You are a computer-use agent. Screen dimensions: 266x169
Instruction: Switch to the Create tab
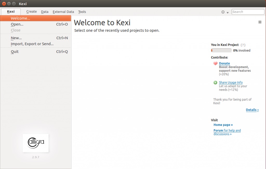pyautogui.click(x=31, y=12)
